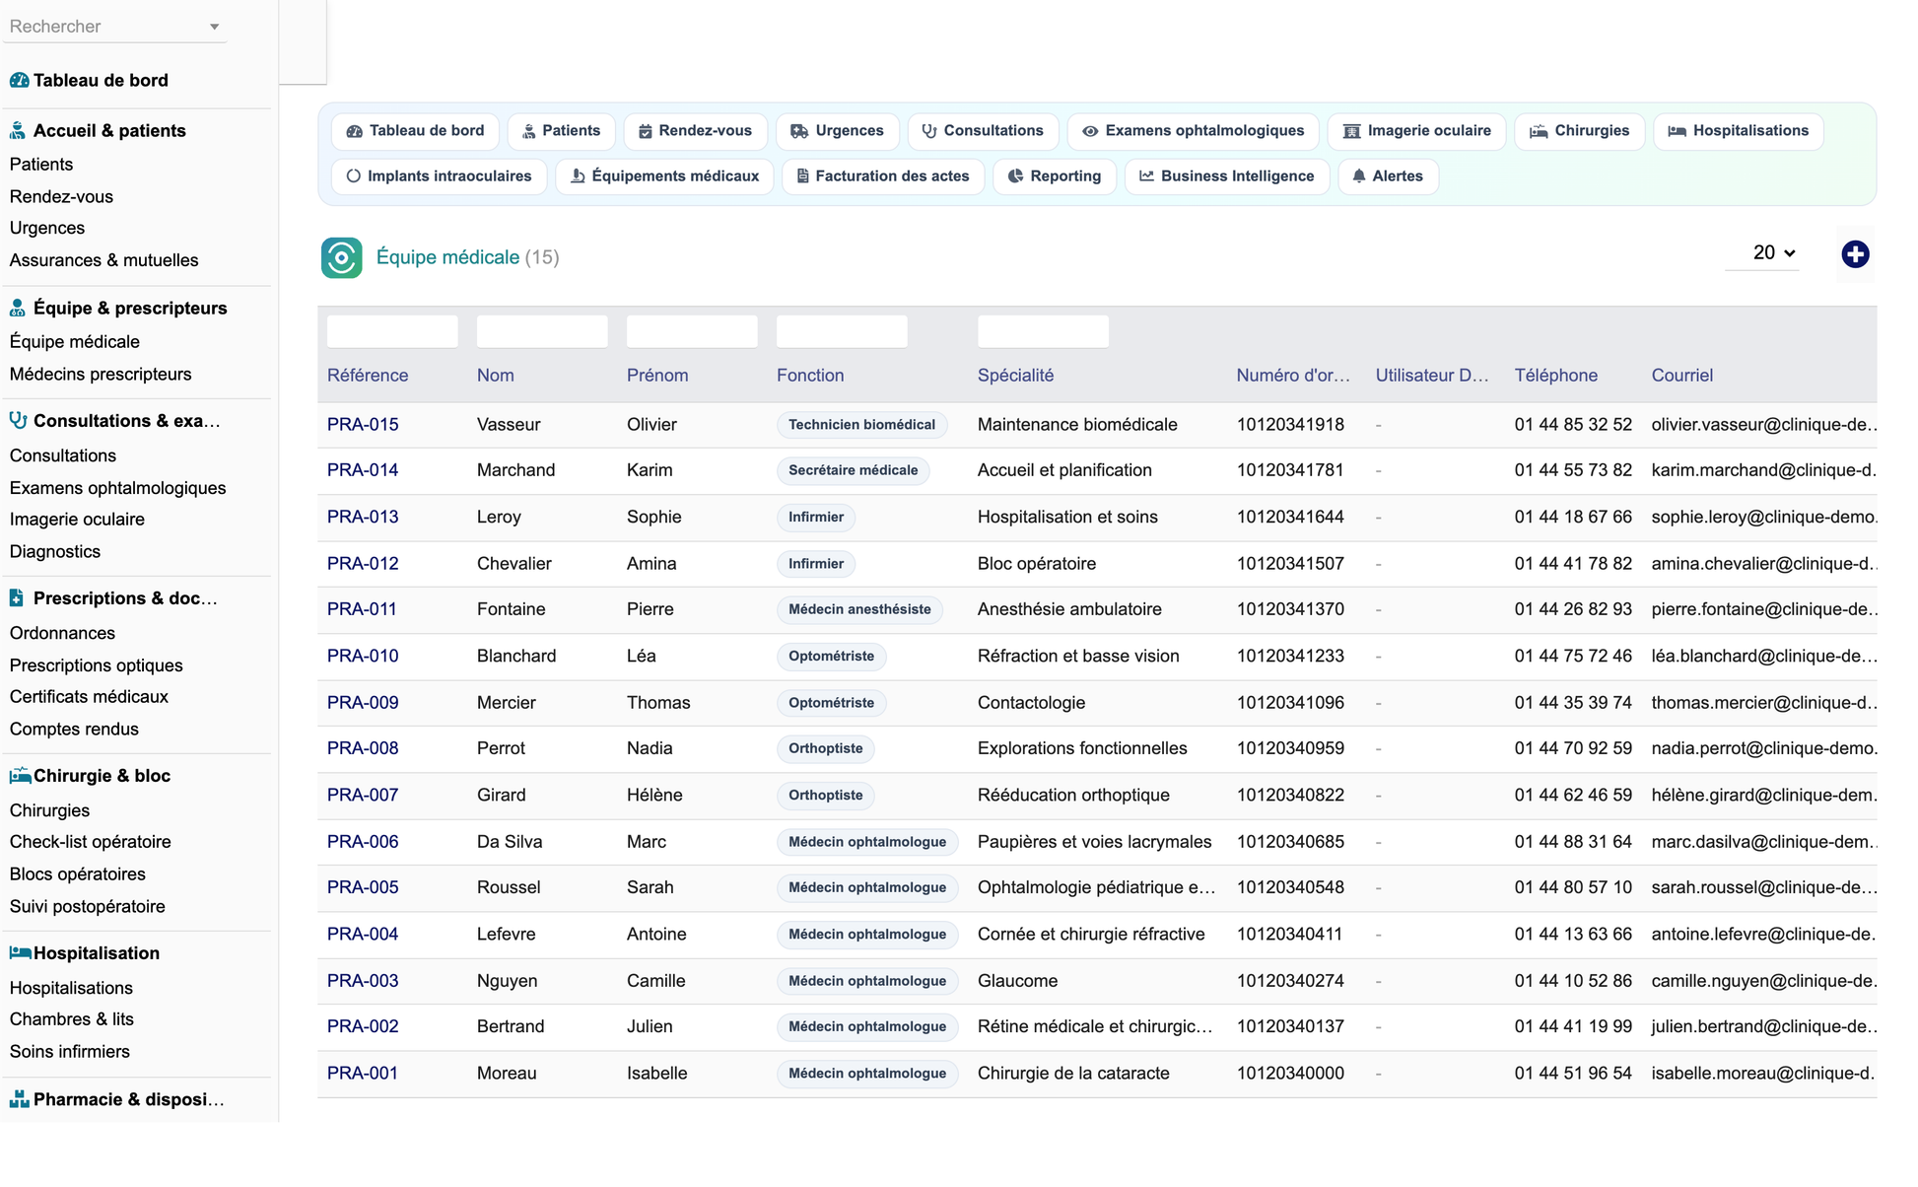Open the Rendez-vous shortcut tab
This screenshot has width=1918, height=1187.
point(695,130)
